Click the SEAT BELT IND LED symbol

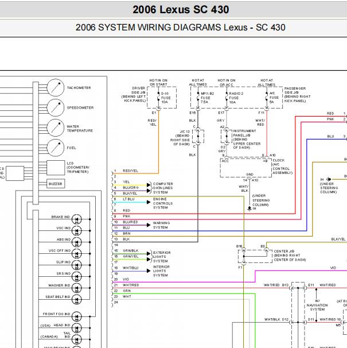coord(77,299)
